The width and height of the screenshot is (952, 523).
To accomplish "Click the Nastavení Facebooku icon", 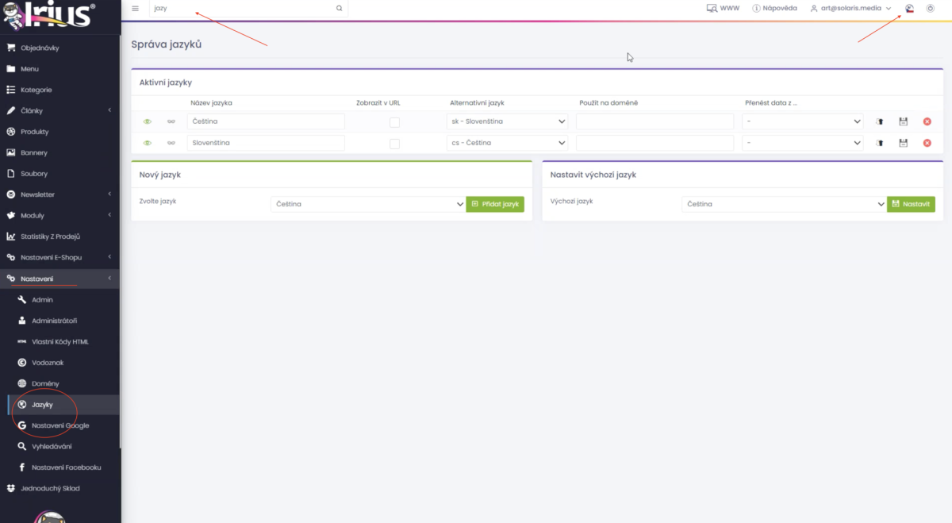I will click(x=22, y=467).
